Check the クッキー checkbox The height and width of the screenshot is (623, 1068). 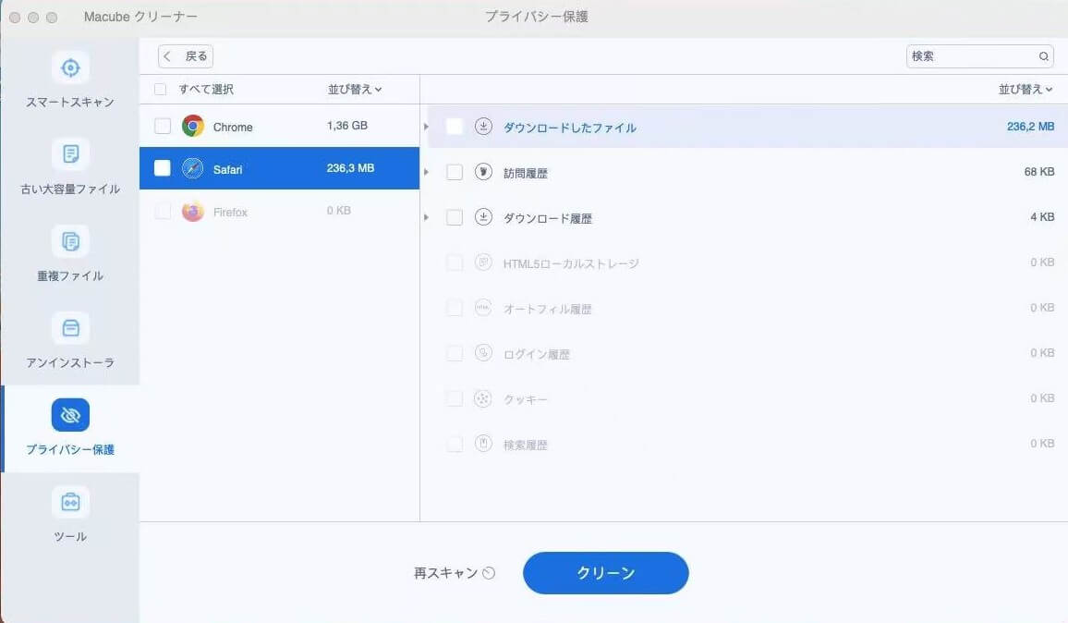pos(455,398)
